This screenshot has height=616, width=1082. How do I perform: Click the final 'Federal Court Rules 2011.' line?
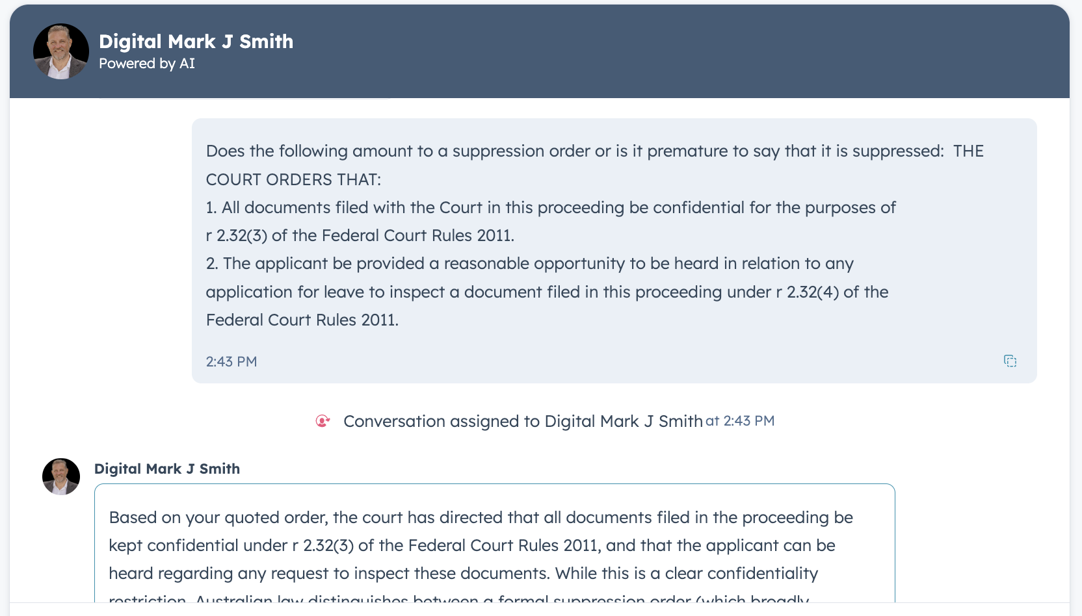302,320
